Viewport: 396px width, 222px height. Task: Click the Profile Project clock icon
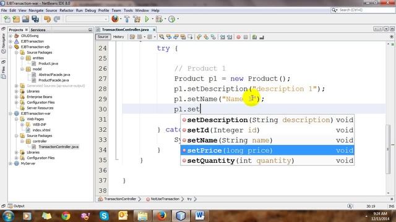click(x=172, y=19)
